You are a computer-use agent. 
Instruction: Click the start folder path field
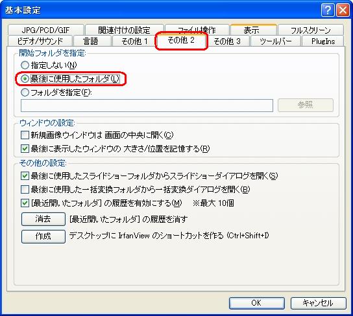147,106
